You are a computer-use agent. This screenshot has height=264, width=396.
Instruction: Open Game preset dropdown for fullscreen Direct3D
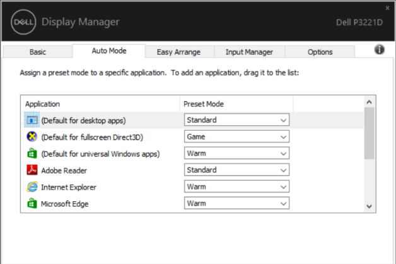click(x=236, y=136)
